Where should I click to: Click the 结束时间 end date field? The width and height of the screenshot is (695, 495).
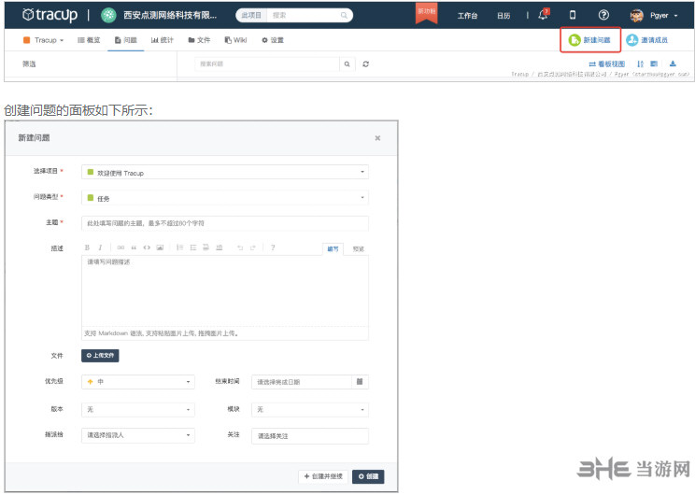[302, 382]
